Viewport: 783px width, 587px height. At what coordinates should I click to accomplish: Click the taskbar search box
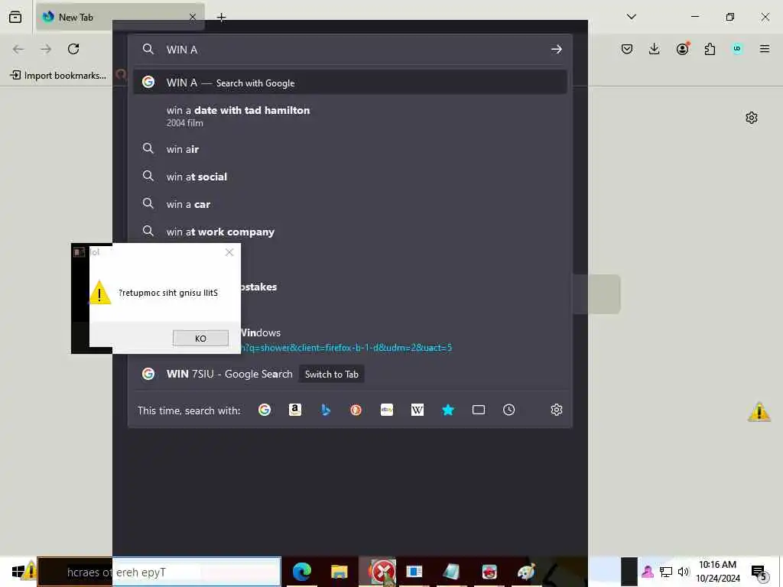click(160, 572)
